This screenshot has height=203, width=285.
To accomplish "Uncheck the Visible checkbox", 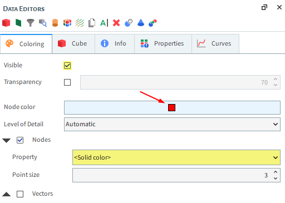I will [x=67, y=66].
